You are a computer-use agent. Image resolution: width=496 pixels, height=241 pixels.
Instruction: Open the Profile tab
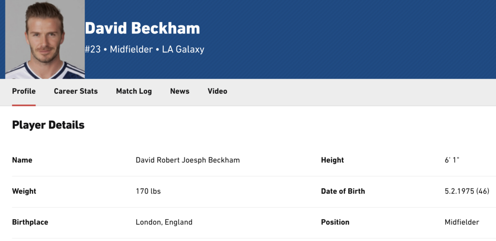tap(24, 91)
